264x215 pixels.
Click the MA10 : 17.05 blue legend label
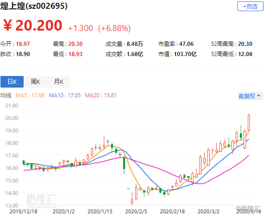tap(65, 95)
